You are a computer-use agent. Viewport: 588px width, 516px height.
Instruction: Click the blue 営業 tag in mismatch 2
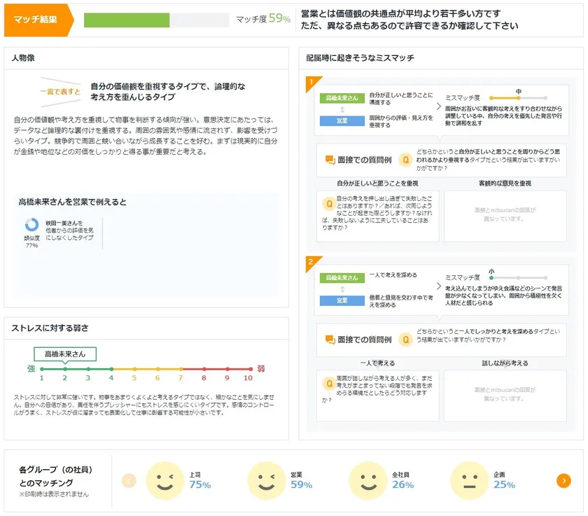coord(342,300)
